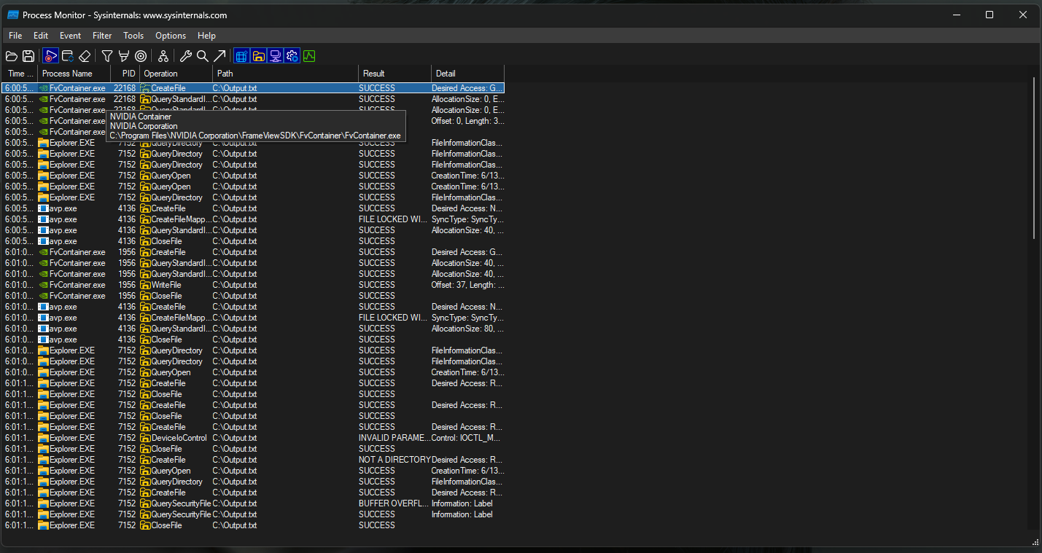Select the BUFFER OVERFL... result cell
The width and height of the screenshot is (1042, 553).
click(x=393, y=503)
